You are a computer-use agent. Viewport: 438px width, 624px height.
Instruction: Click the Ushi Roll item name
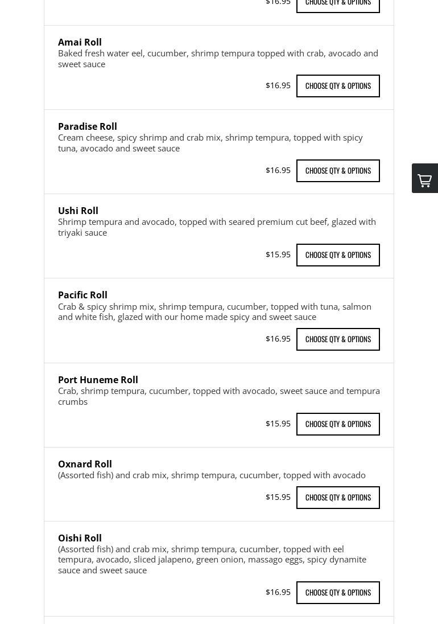(78, 211)
